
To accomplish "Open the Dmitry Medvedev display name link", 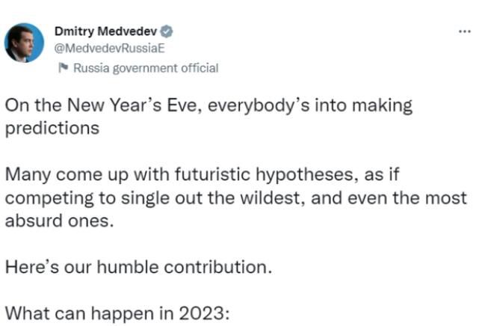I will [105, 31].
